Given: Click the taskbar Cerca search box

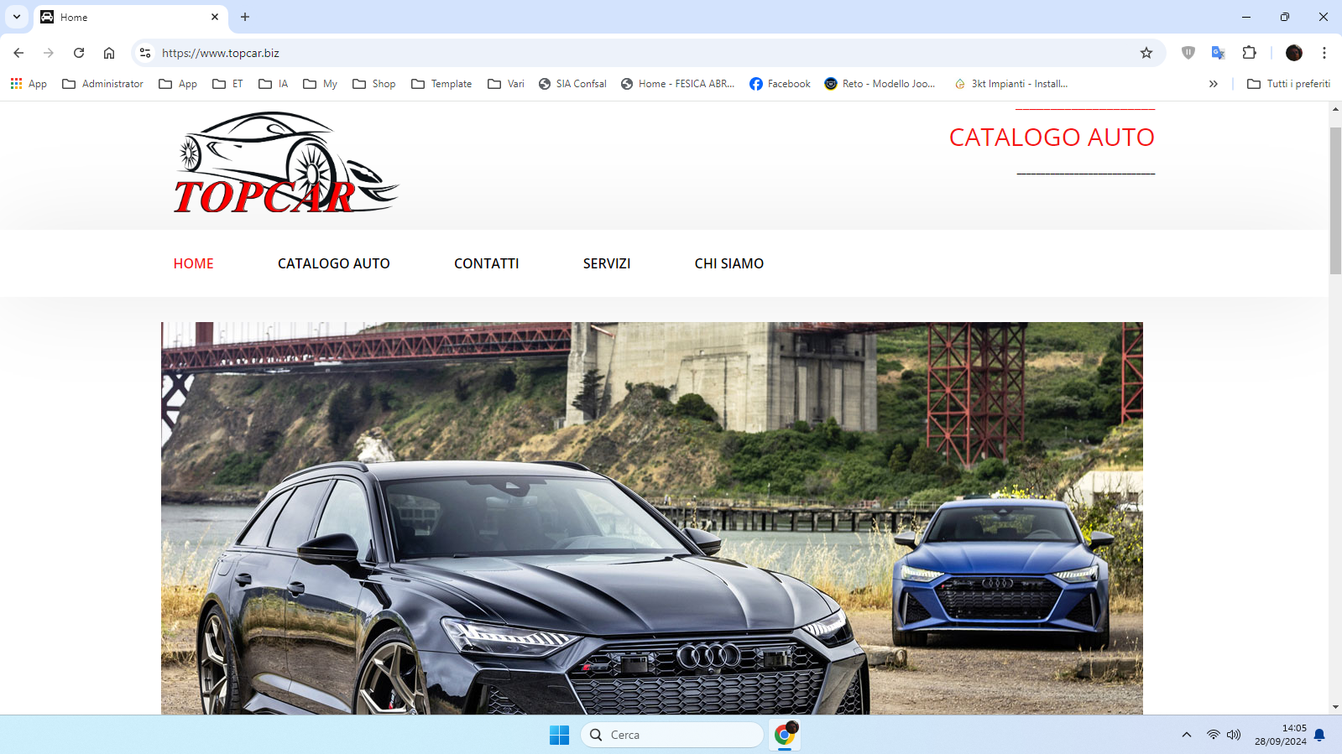Looking at the screenshot, I should coord(672,735).
